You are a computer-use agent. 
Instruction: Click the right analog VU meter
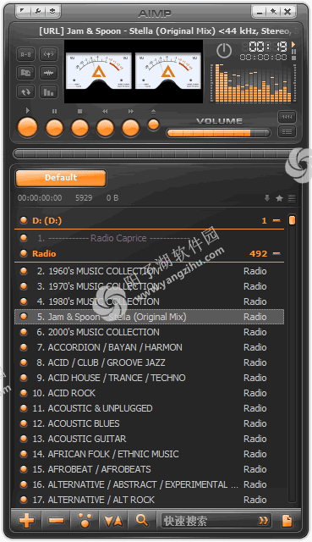[x=168, y=71]
